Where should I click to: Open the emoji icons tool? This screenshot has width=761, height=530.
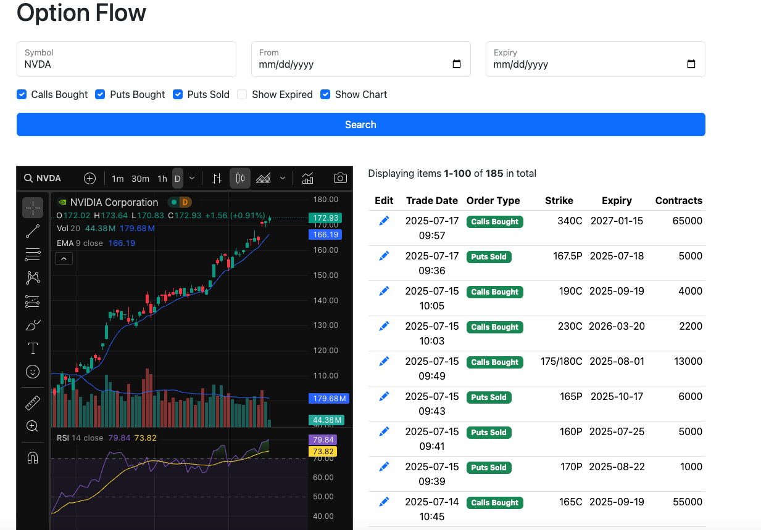[33, 372]
